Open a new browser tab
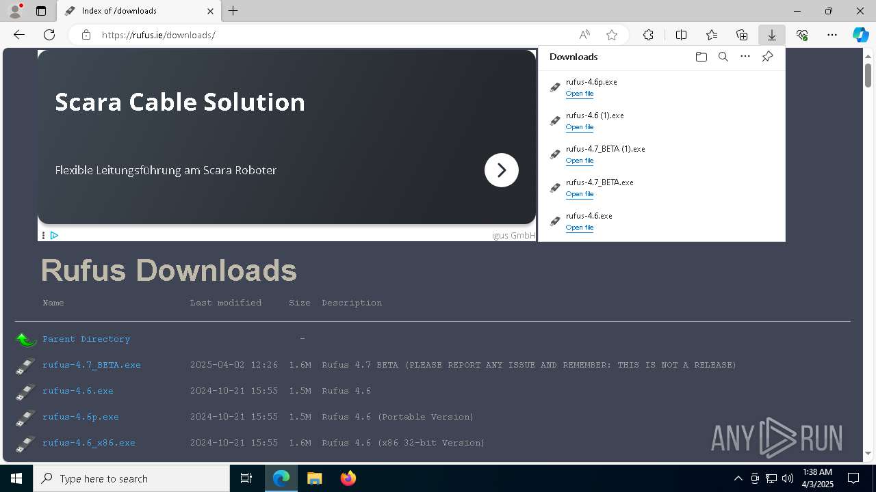The image size is (876, 492). (233, 11)
